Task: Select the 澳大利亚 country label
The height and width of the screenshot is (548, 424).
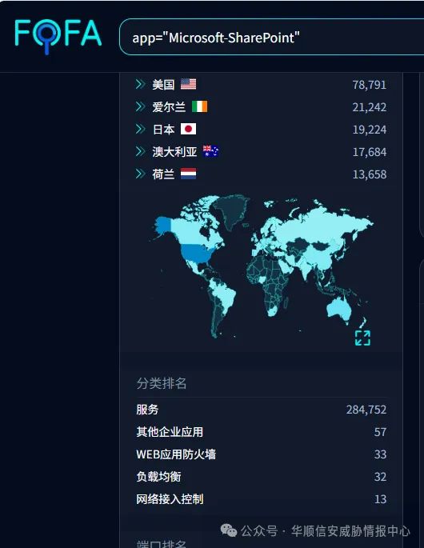Action: tap(174, 152)
